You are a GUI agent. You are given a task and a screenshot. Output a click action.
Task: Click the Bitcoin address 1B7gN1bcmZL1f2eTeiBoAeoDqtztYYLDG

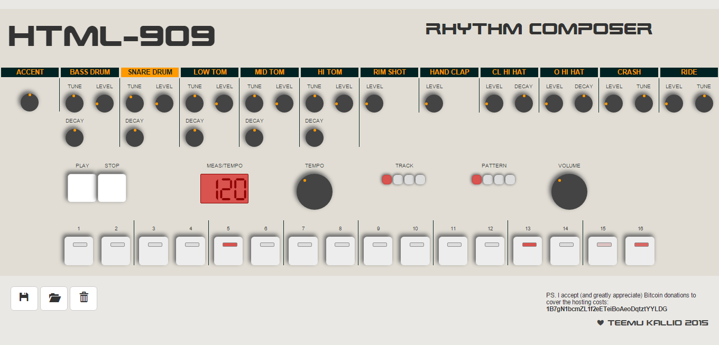click(x=607, y=309)
